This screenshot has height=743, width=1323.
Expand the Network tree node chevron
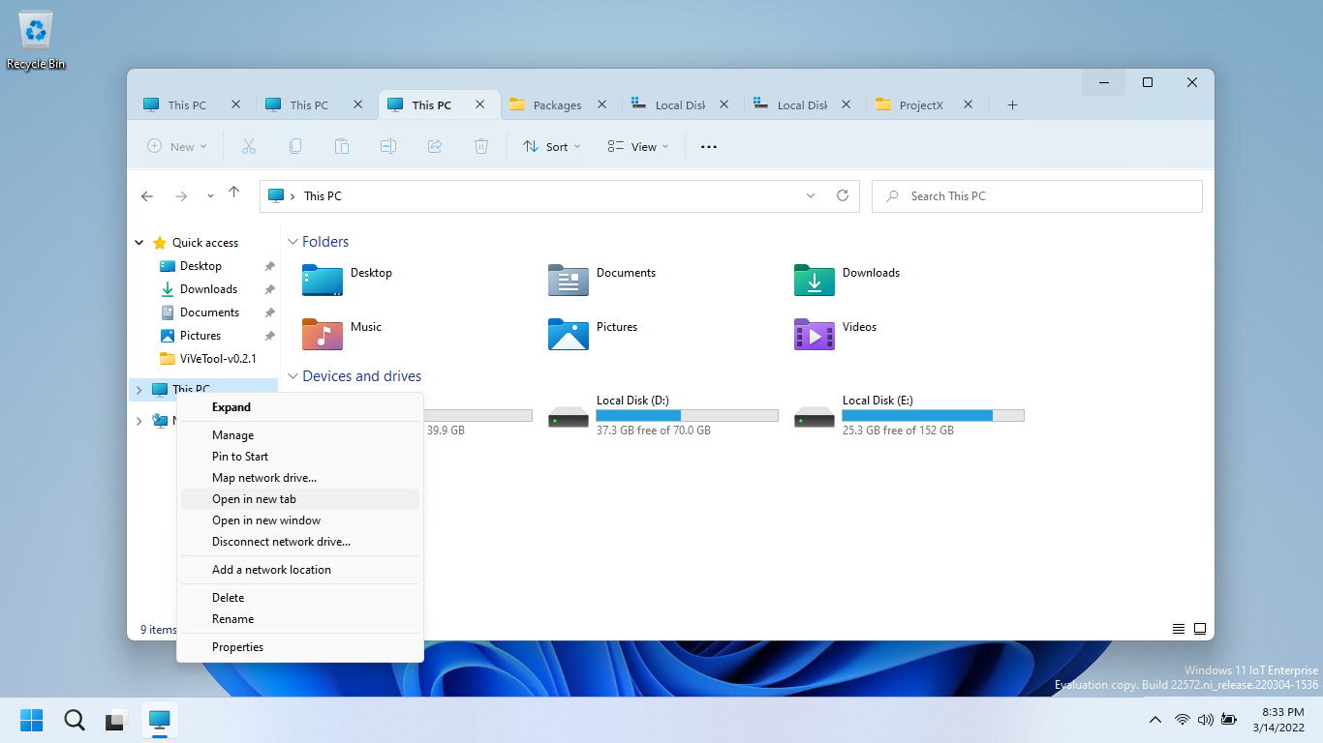click(139, 421)
